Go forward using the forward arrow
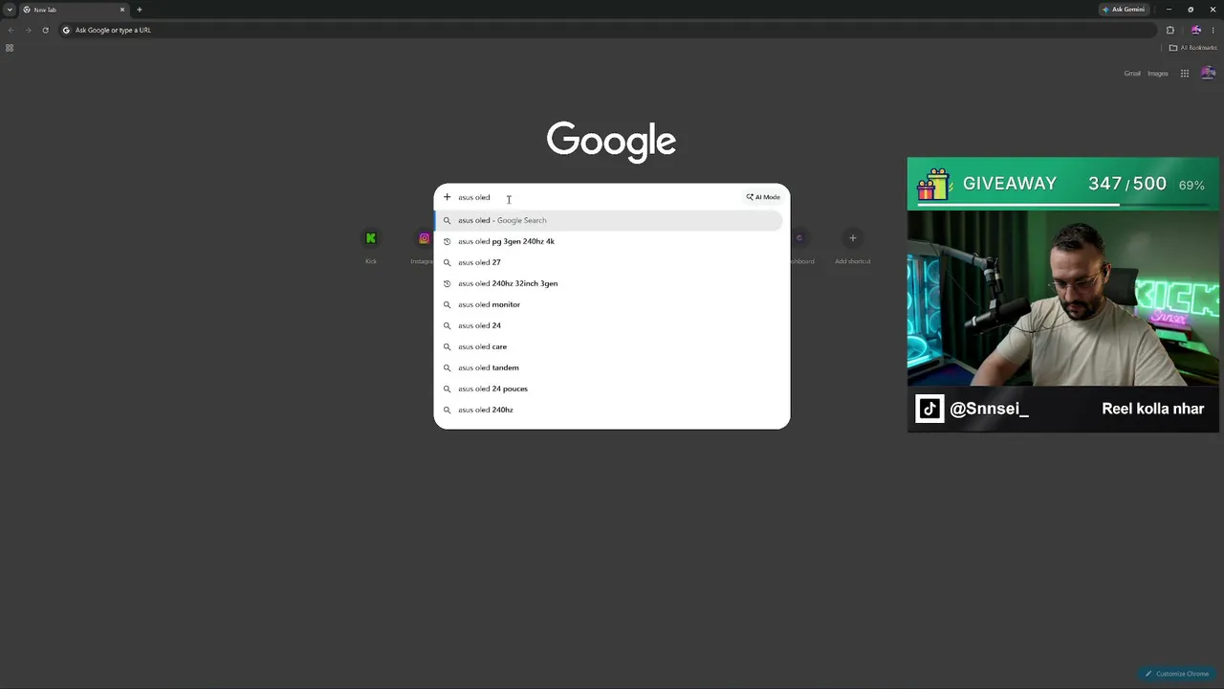This screenshot has width=1224, height=689. (x=28, y=30)
